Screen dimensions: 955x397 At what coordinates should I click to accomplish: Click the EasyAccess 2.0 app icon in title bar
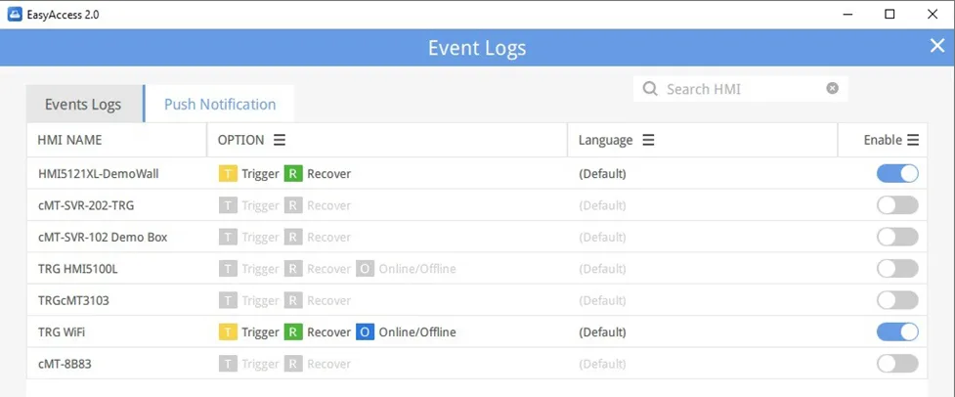(15, 15)
